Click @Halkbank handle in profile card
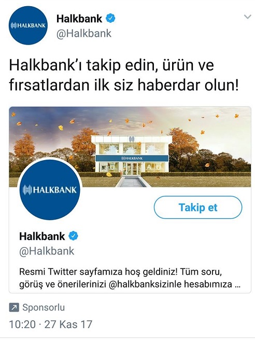Viewport: 255px width, 340px height. (47, 251)
